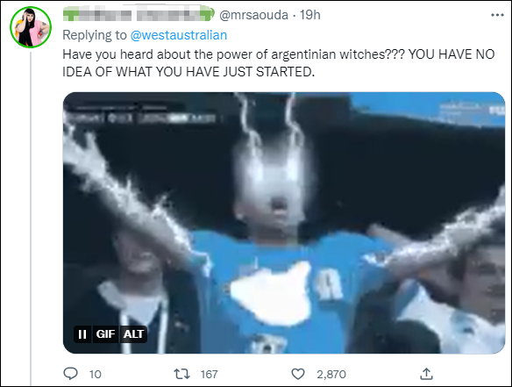Open the tweet text about argentinian witches
This screenshot has height=387, width=512.
coord(279,63)
